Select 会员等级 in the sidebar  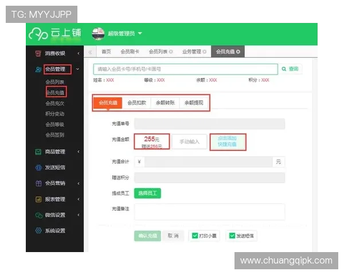tap(55, 124)
